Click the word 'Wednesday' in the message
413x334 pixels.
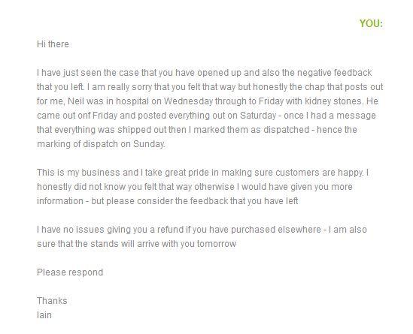point(188,101)
